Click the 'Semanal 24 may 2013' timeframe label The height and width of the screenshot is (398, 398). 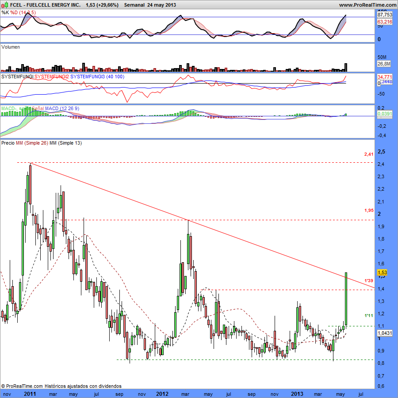150,5
